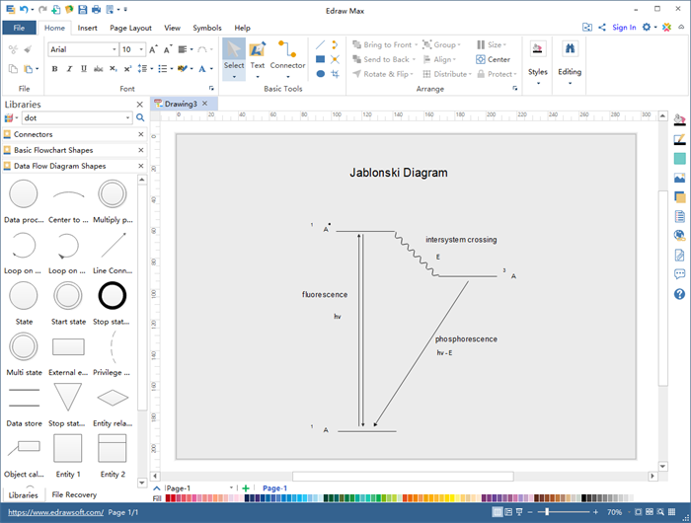Open the Page Layout ribbon tab
691x523 pixels.
(x=130, y=28)
